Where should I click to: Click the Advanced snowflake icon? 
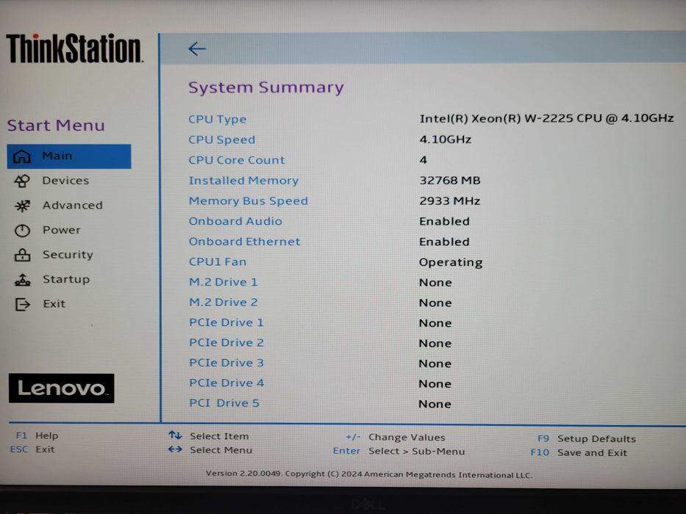(x=22, y=206)
